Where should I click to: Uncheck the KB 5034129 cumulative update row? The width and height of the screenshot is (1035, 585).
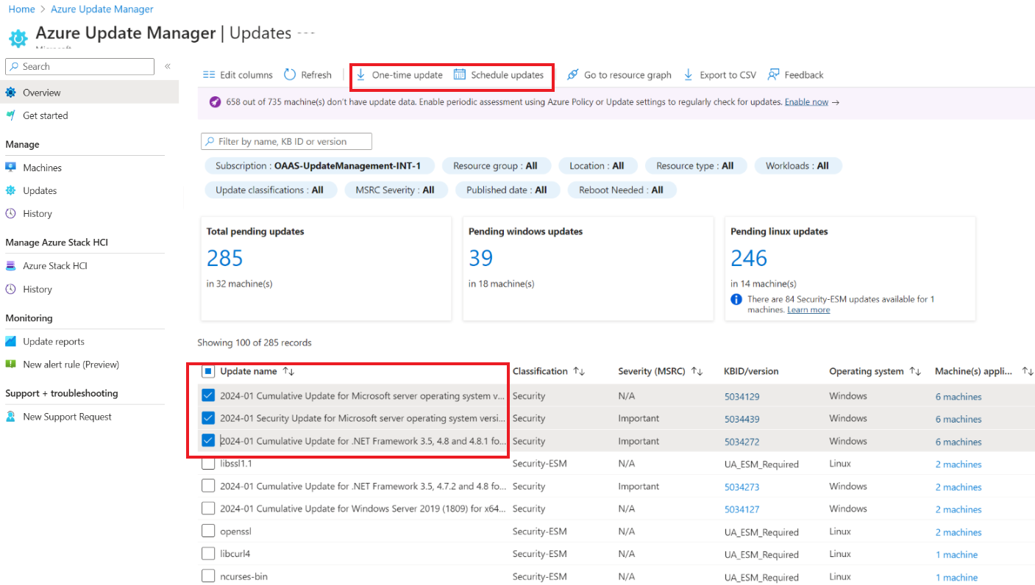tap(208, 396)
